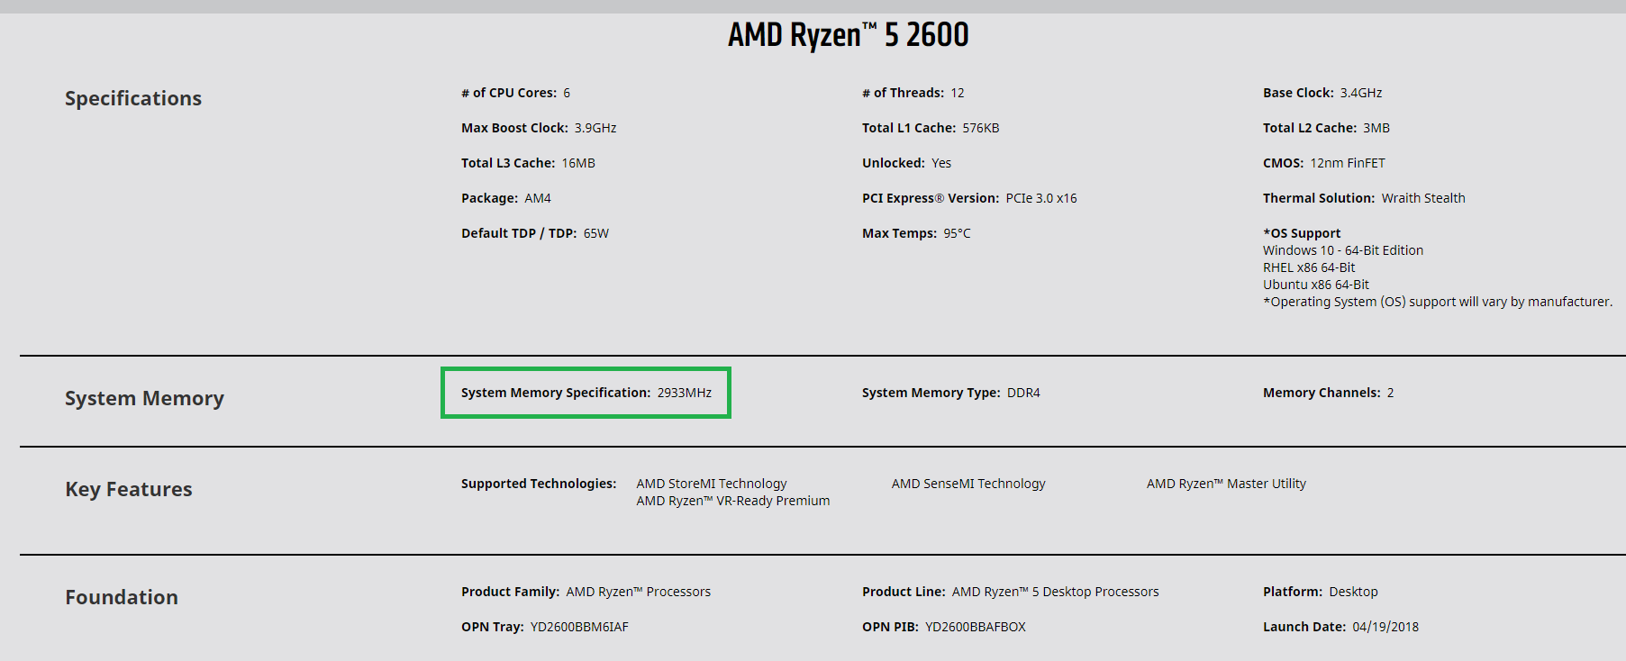Select the Windows 10 64-Bit Edition line
The image size is (1626, 661).
[1343, 250]
